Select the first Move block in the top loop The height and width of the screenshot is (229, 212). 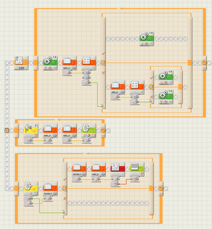50,63
